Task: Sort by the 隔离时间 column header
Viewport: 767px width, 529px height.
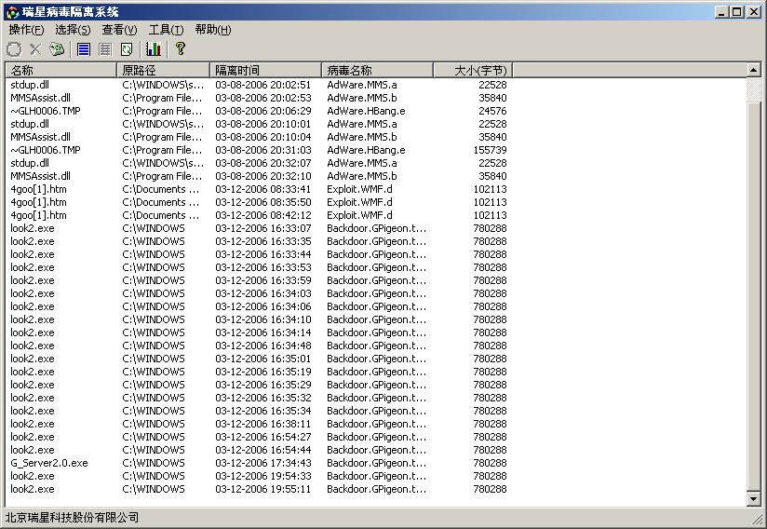Action: point(265,71)
